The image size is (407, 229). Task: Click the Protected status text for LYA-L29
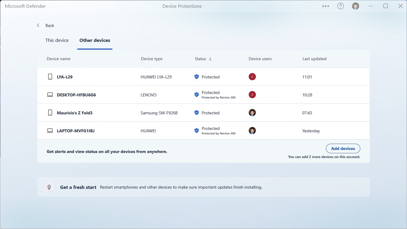pos(210,77)
